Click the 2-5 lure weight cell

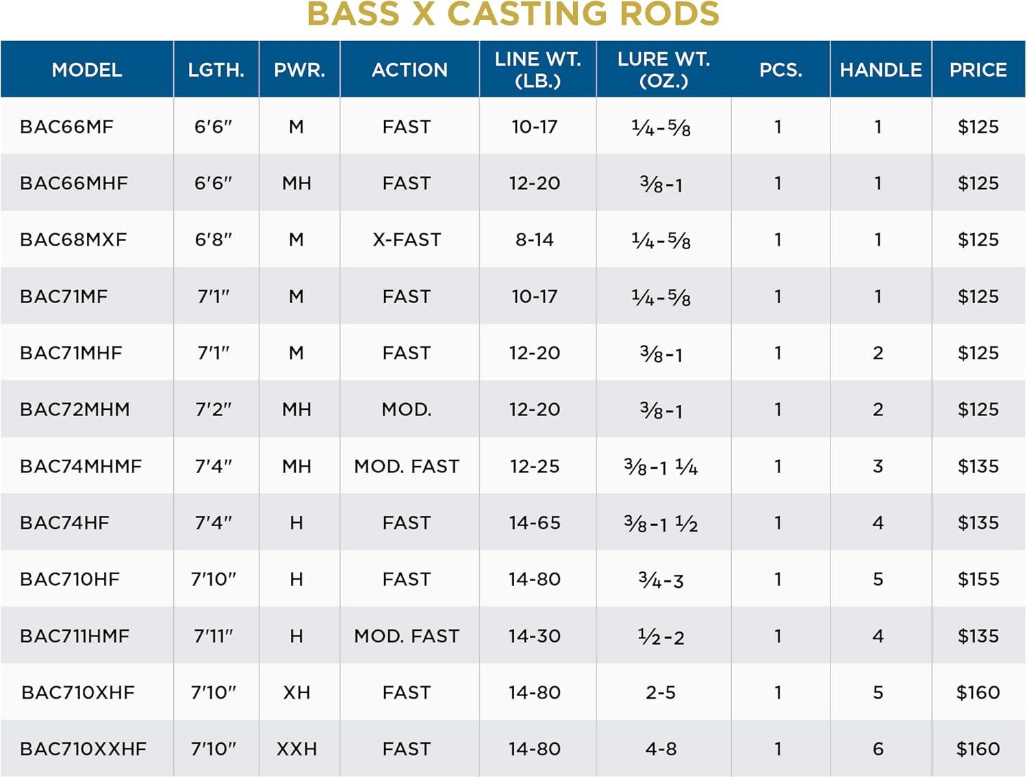click(661, 692)
